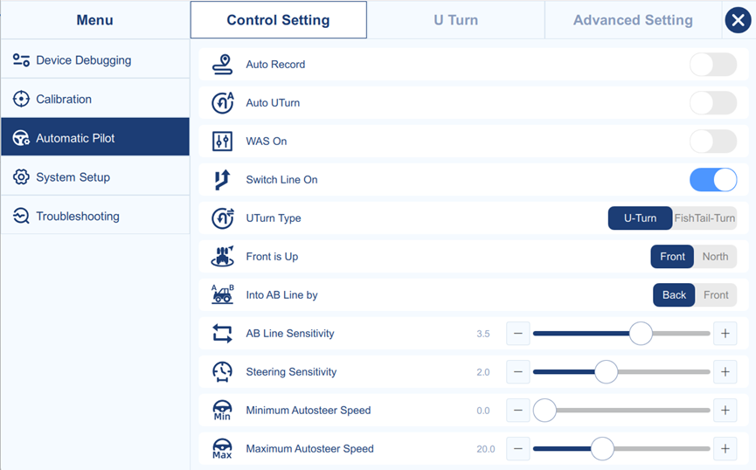The width and height of the screenshot is (756, 470).
Task: Click the Troubleshooting icon in sidebar
Action: (21, 216)
